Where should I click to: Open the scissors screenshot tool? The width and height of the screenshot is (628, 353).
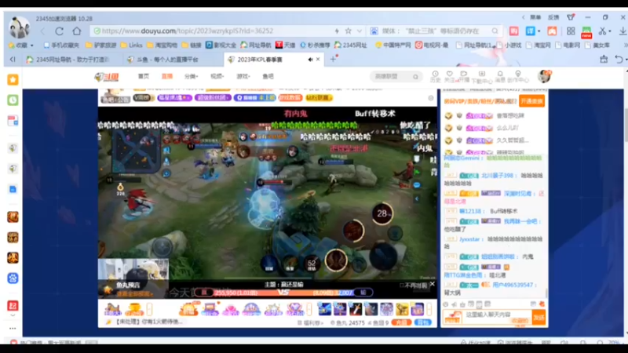tap(602, 31)
